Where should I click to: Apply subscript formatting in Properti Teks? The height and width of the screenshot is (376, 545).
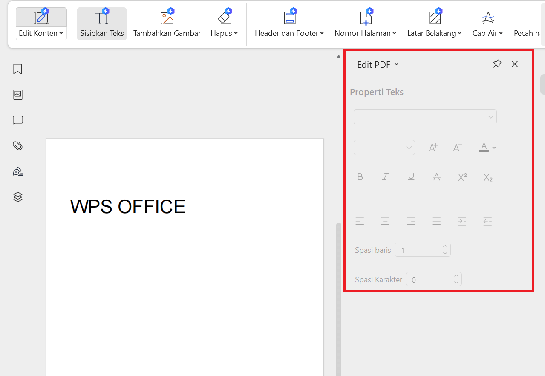tap(487, 177)
